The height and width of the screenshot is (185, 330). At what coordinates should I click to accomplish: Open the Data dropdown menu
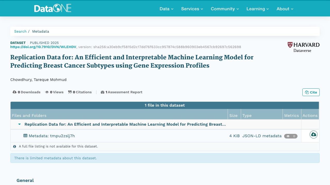click(x=167, y=9)
